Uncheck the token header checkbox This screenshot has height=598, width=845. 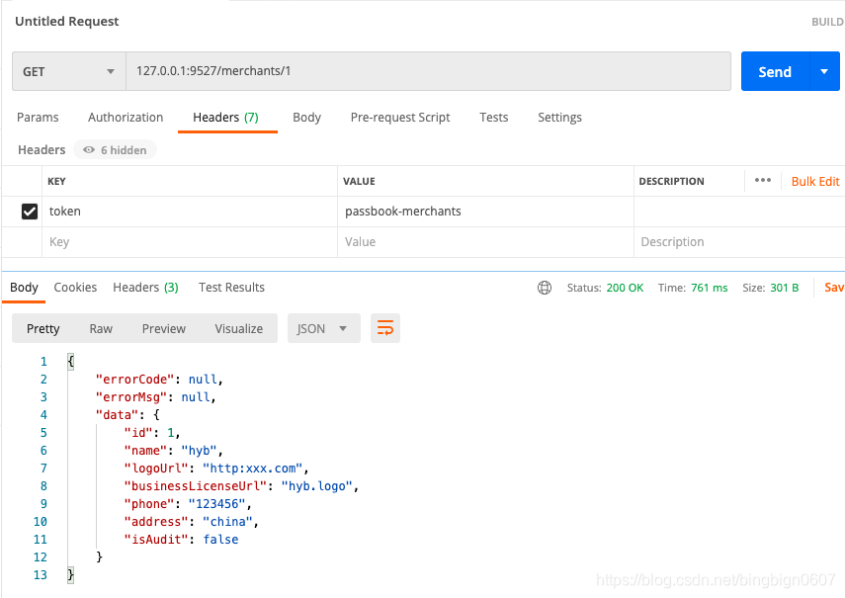30,212
